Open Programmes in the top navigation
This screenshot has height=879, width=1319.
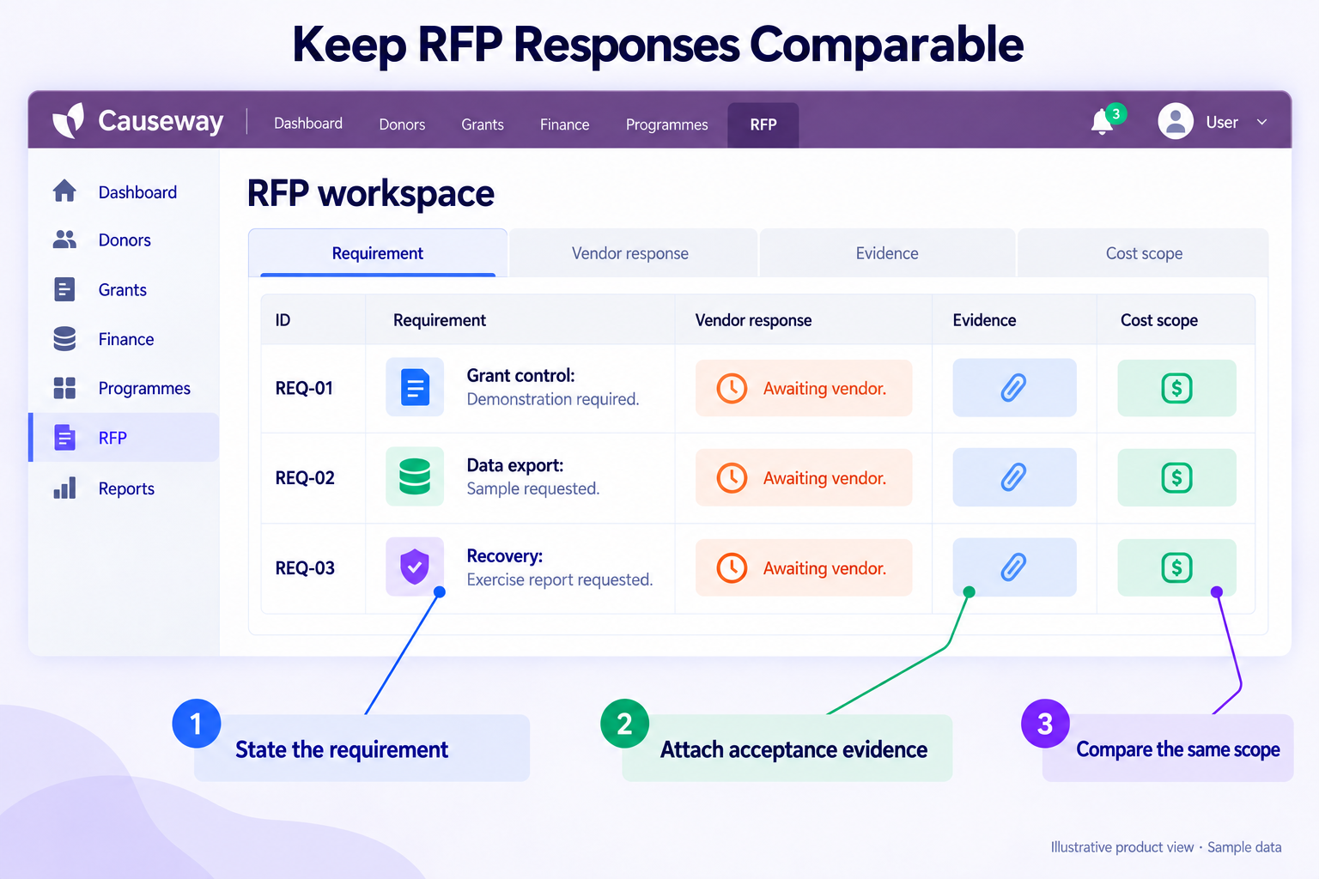666,124
